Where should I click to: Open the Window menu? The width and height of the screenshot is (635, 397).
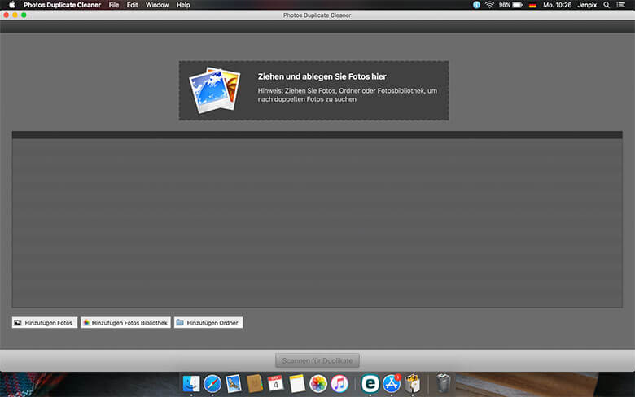pos(157,5)
